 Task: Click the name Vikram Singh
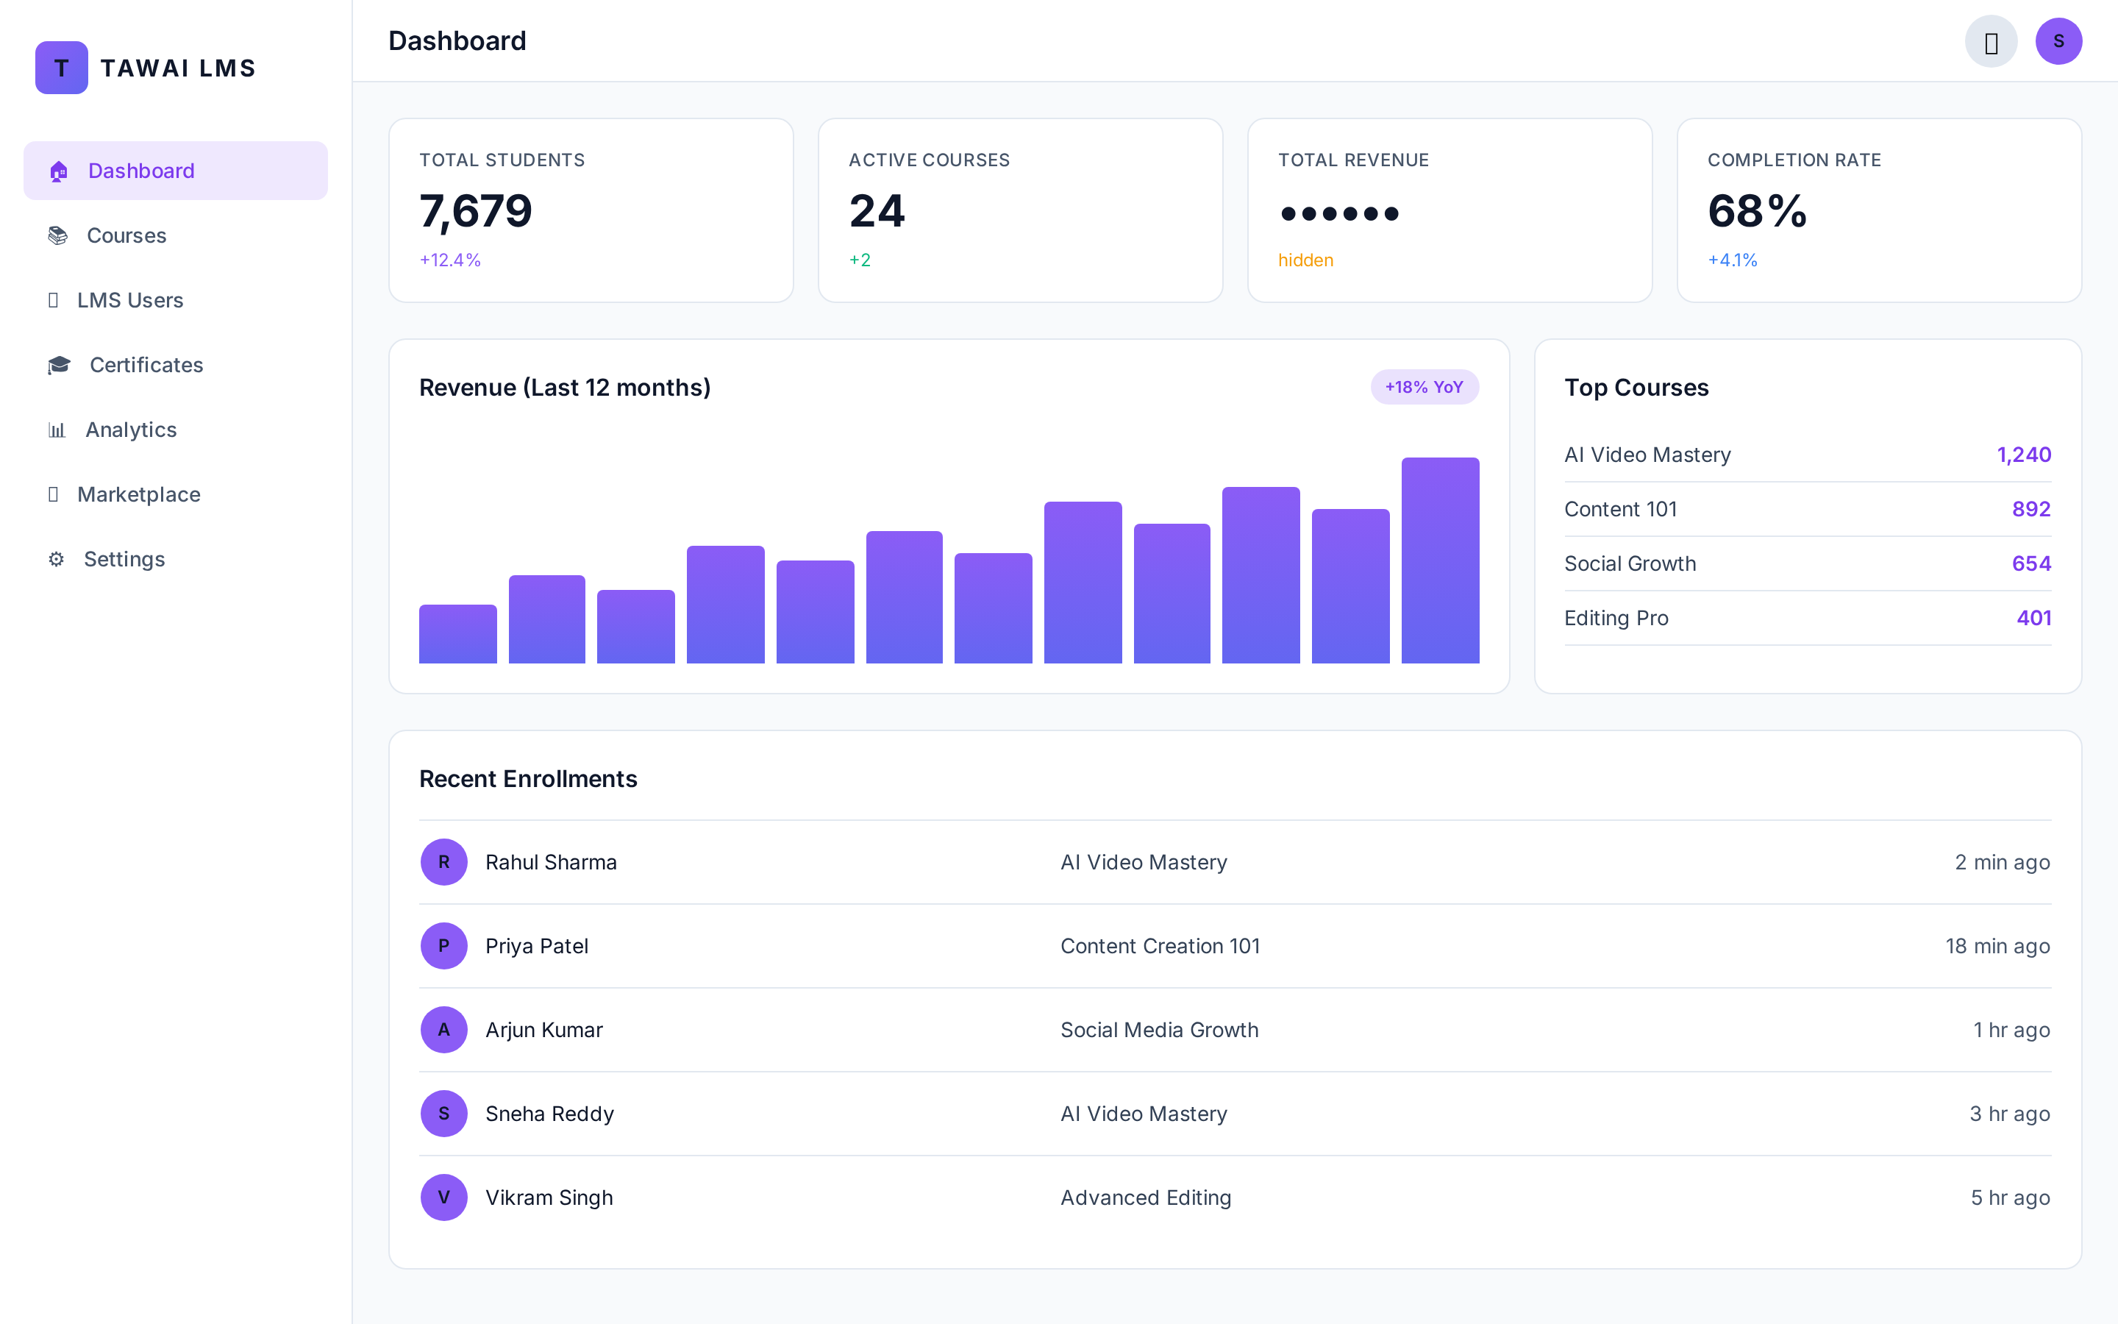pyautogui.click(x=549, y=1198)
